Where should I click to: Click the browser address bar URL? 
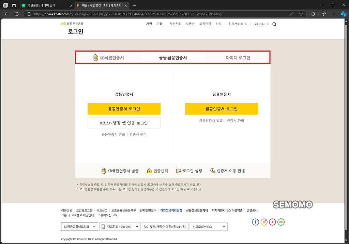128,14
